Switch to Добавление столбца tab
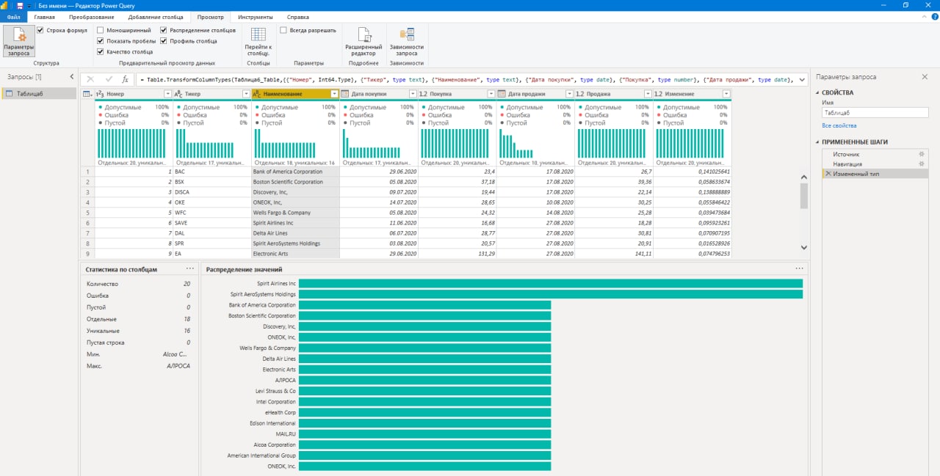Screen dimensions: 940x476 pos(156,16)
